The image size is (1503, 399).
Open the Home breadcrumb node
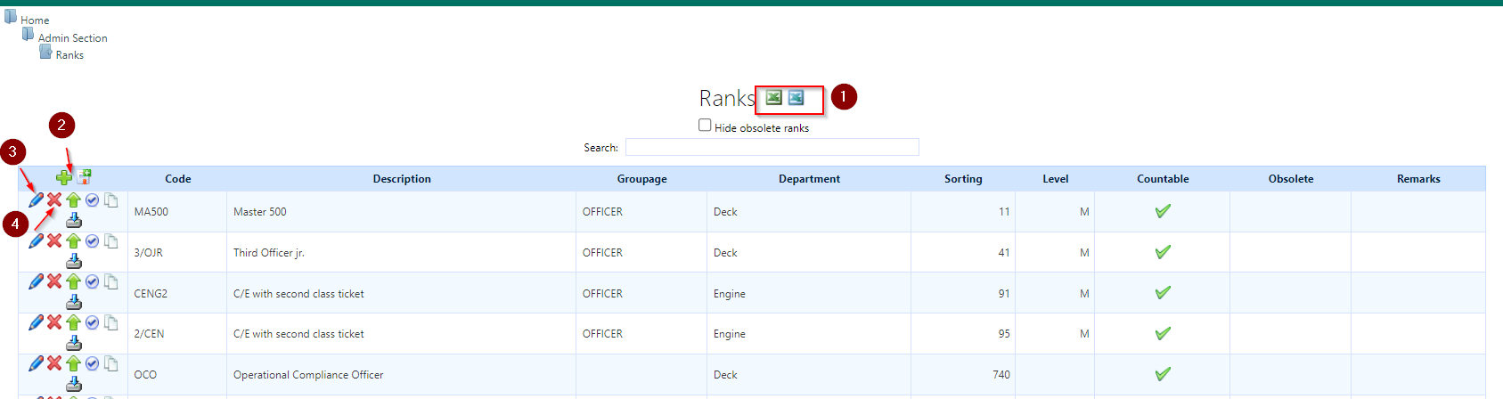(35, 20)
